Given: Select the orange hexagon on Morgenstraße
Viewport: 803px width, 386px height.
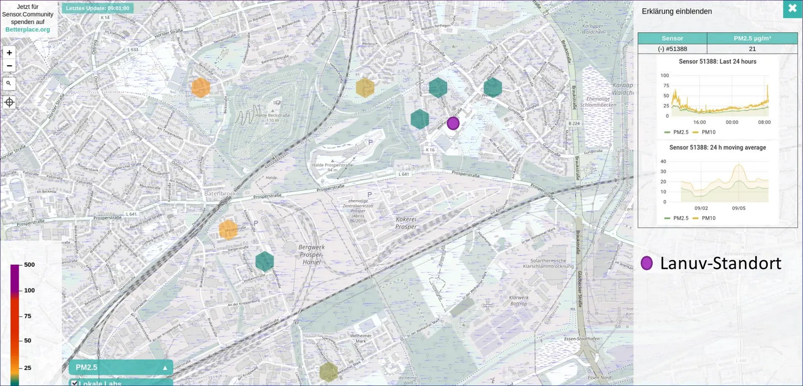Looking at the screenshot, I should pyautogui.click(x=228, y=230).
